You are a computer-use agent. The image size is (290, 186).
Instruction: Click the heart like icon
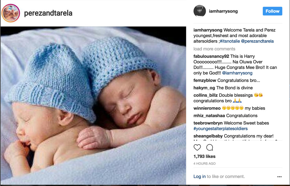[197, 147]
